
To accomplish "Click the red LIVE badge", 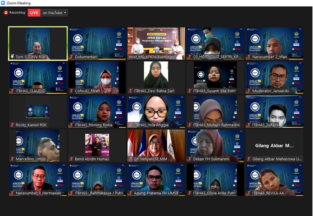I will [34, 13].
